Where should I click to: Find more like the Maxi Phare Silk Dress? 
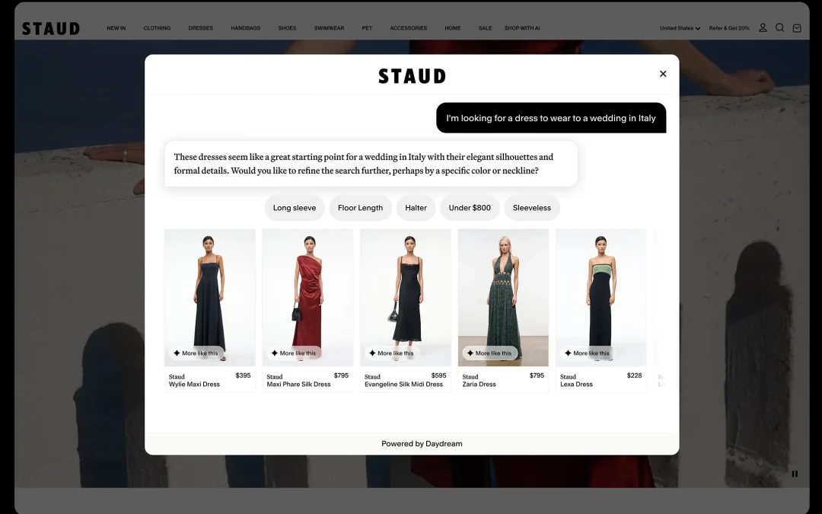click(x=294, y=353)
